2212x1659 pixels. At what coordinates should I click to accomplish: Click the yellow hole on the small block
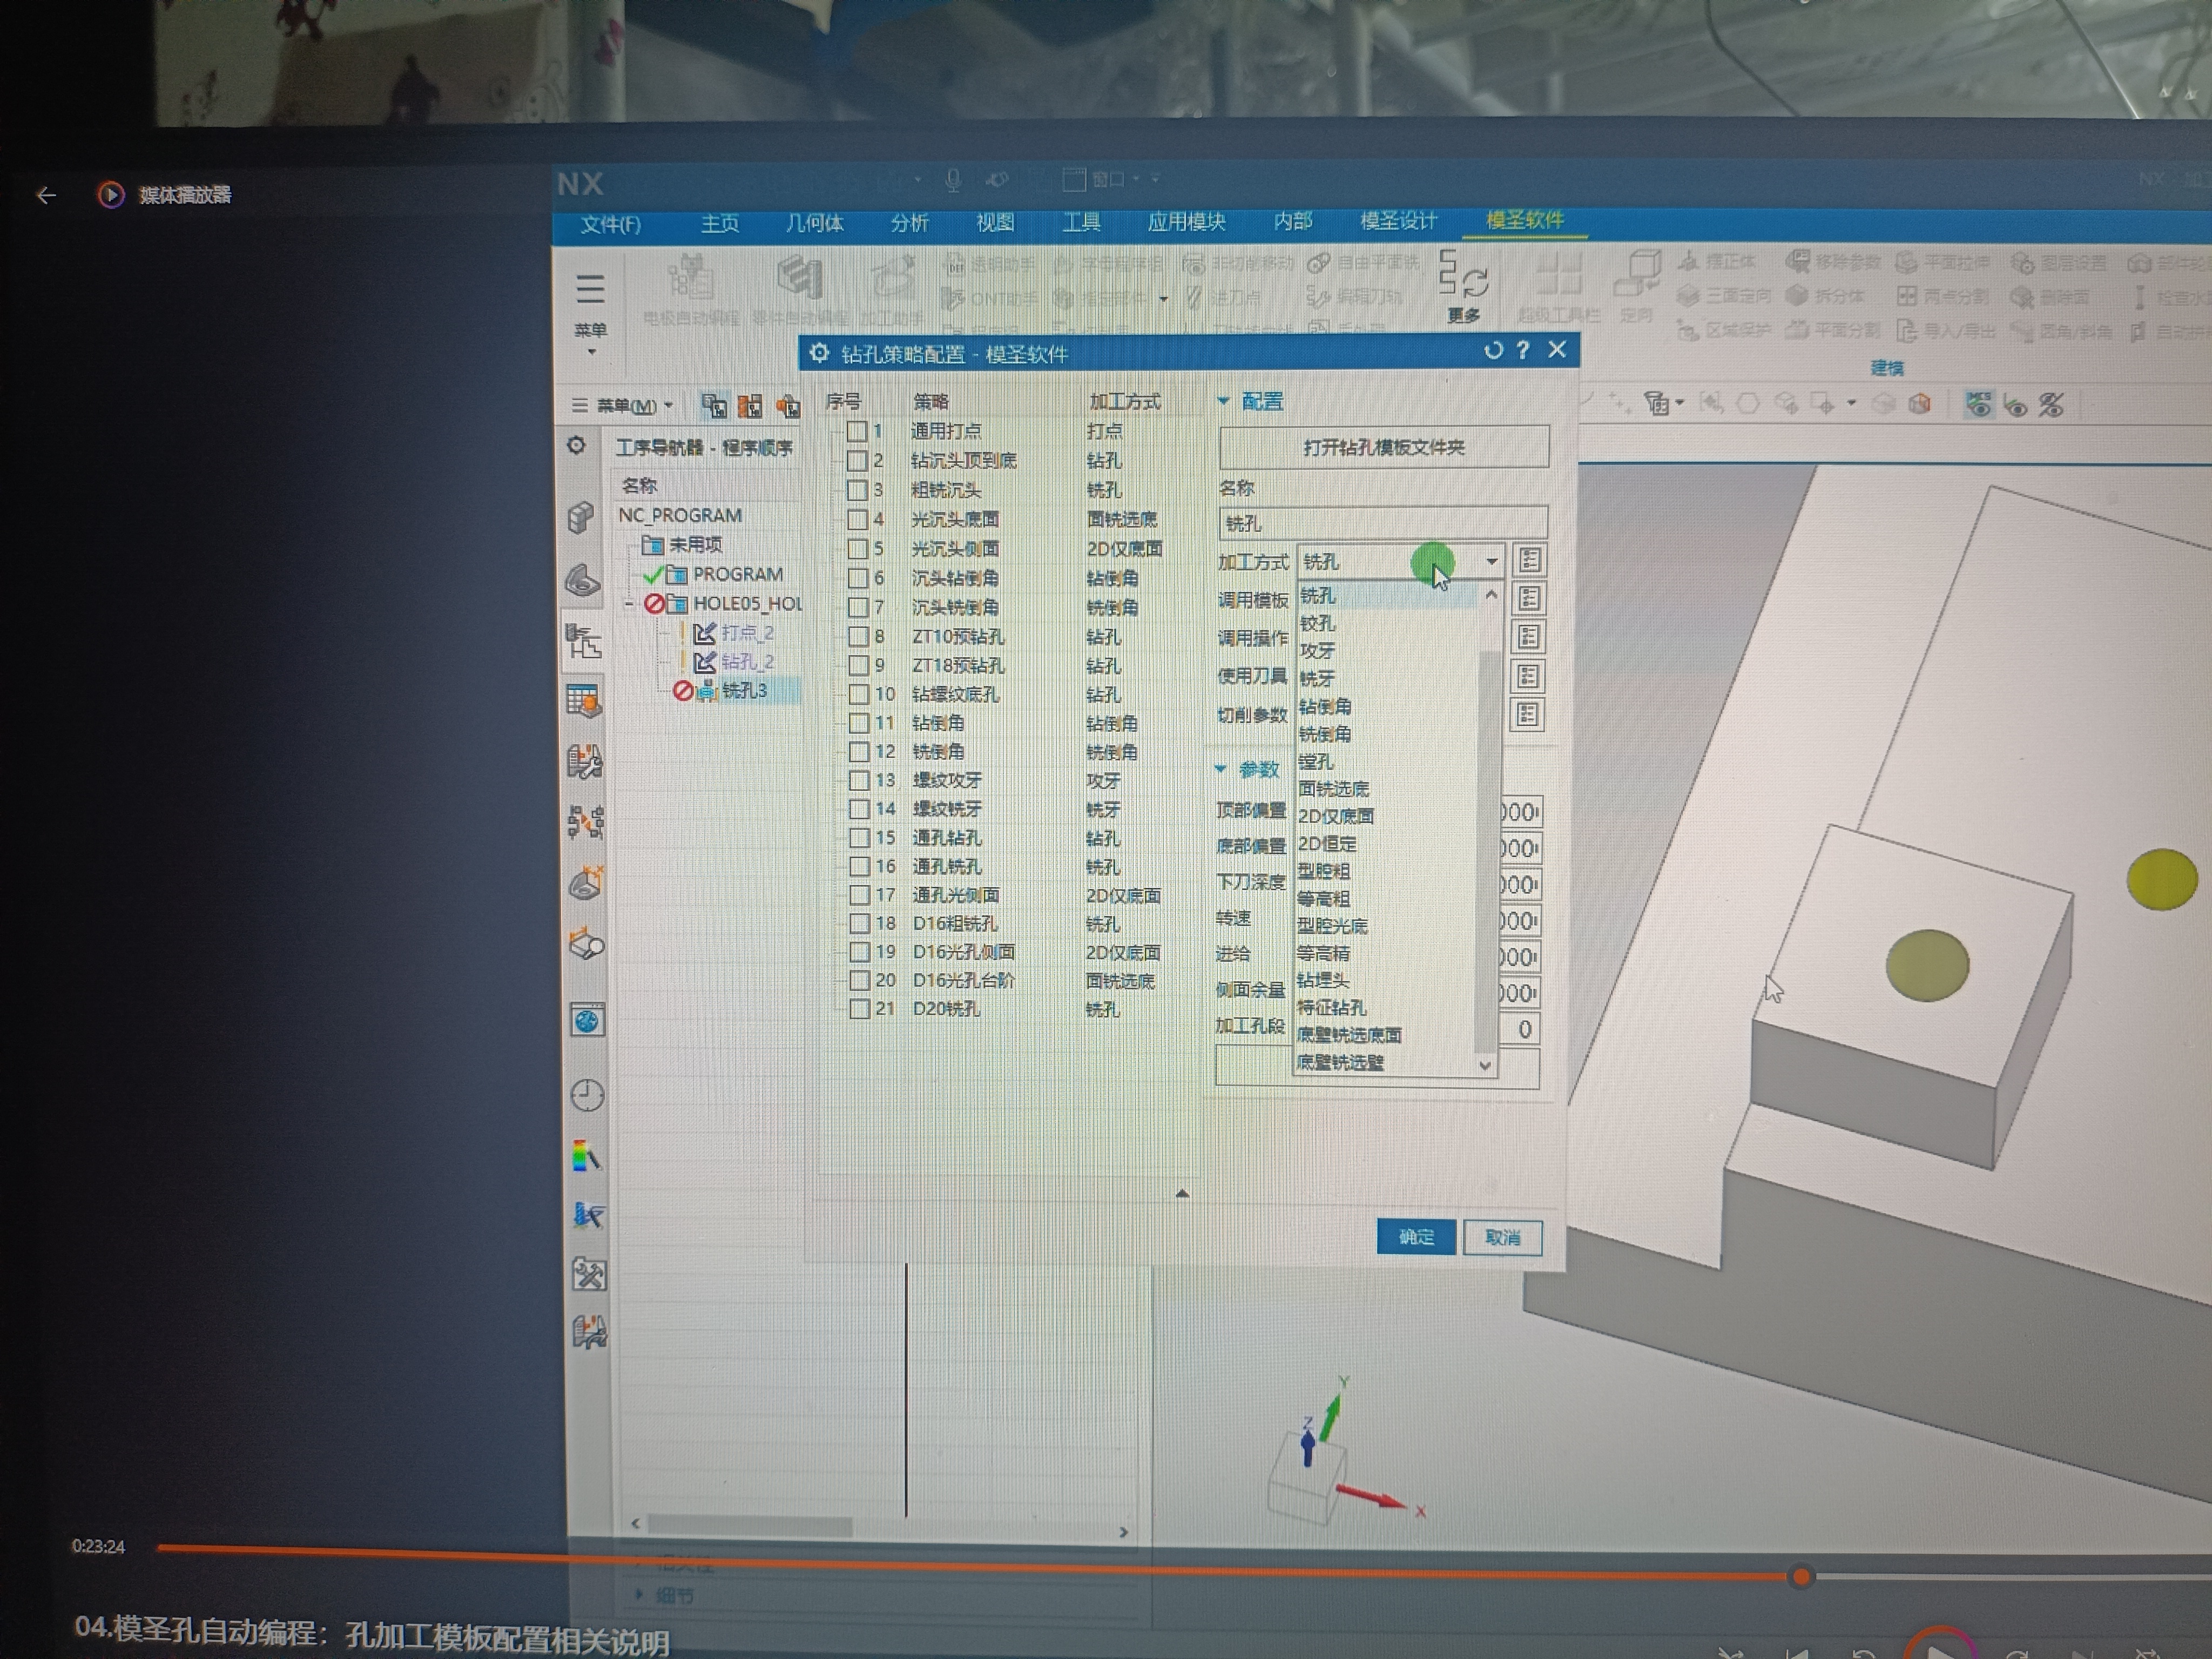pyautogui.click(x=1928, y=965)
